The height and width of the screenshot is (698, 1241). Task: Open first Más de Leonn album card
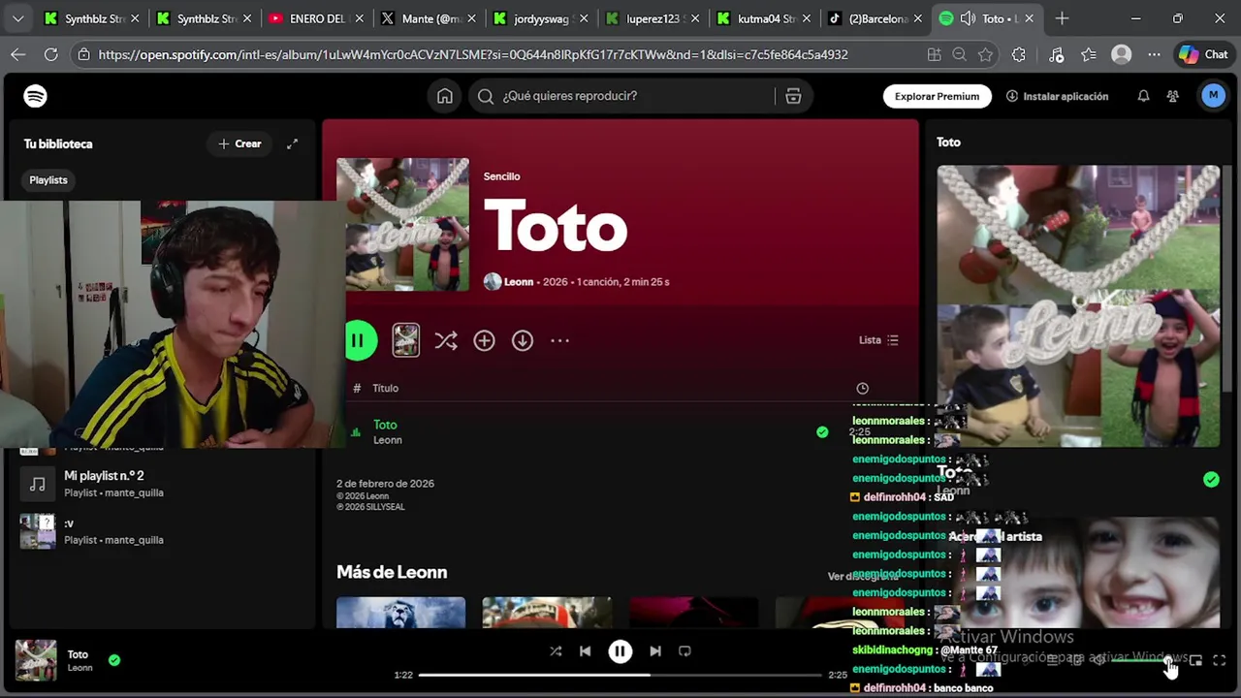pos(400,613)
